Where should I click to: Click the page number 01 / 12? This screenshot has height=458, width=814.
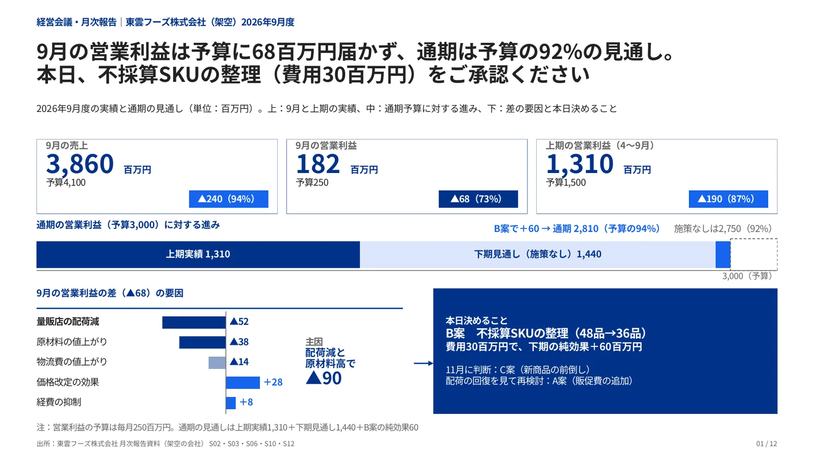(x=766, y=444)
